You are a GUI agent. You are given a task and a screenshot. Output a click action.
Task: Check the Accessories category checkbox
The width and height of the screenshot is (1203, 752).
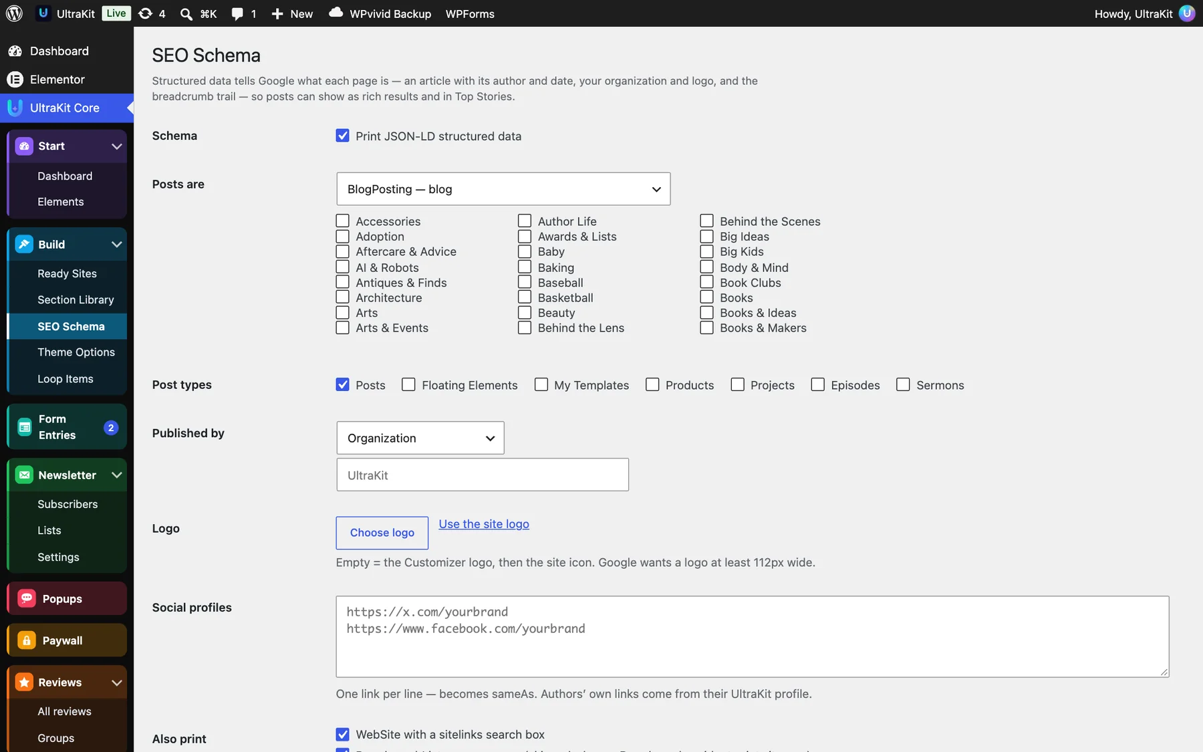[x=343, y=221]
